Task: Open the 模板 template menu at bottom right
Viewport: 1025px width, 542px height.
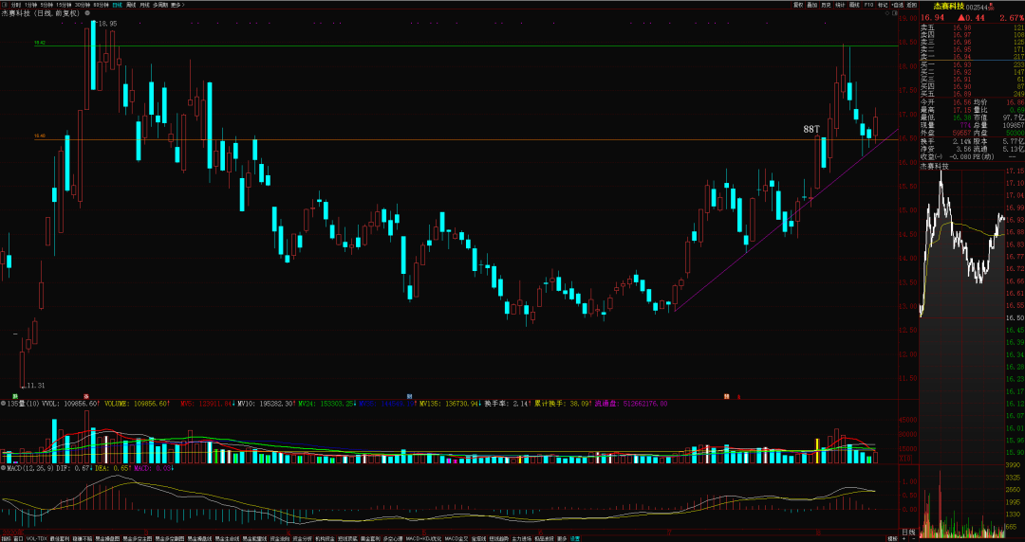Action: 892,539
